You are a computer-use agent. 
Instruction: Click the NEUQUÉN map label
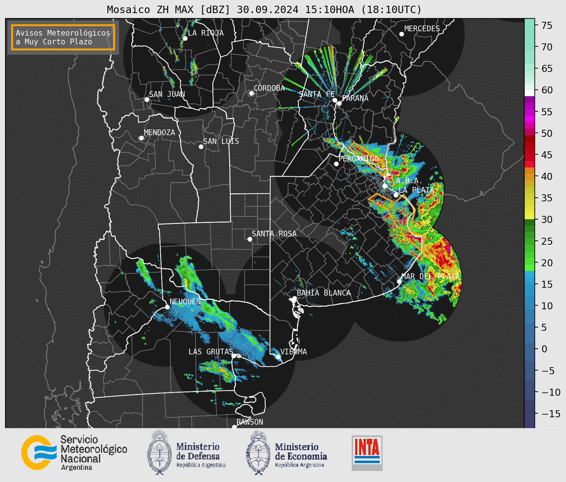pos(185,301)
